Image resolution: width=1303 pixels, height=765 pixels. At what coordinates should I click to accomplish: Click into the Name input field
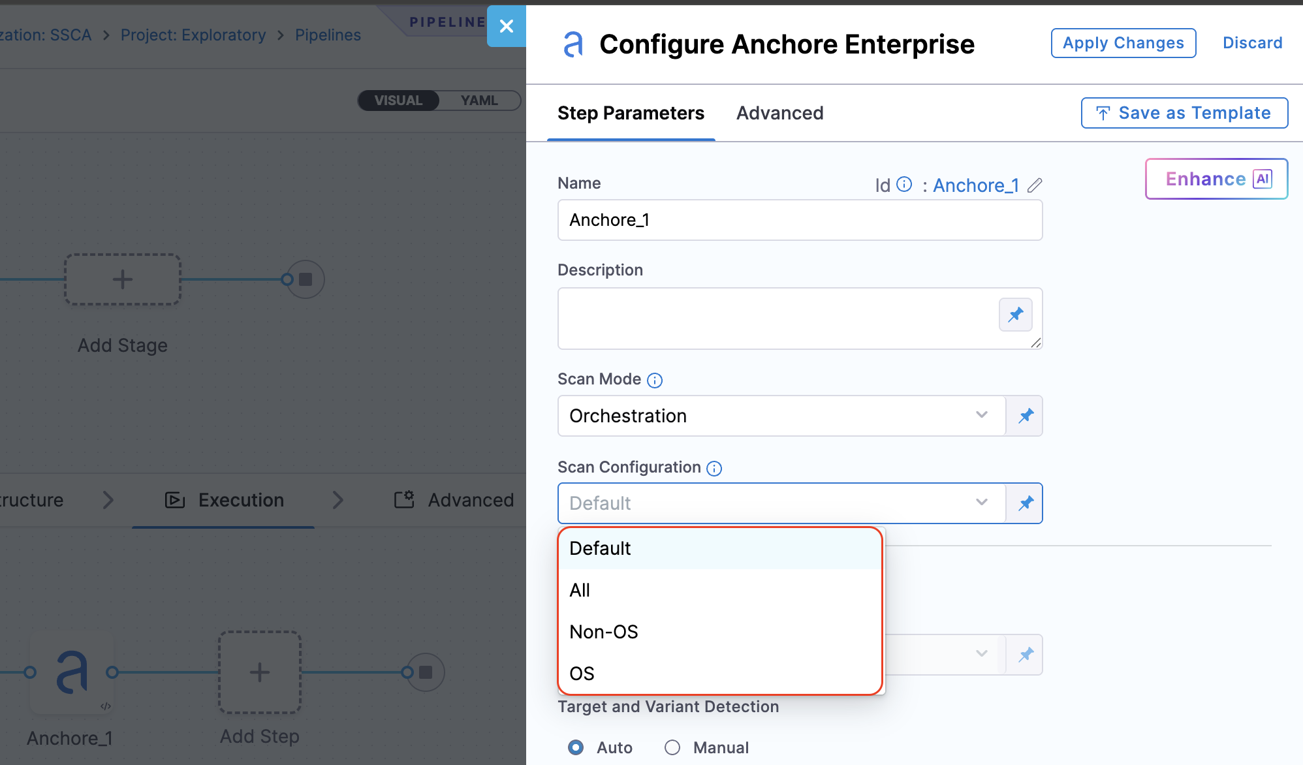pos(799,220)
